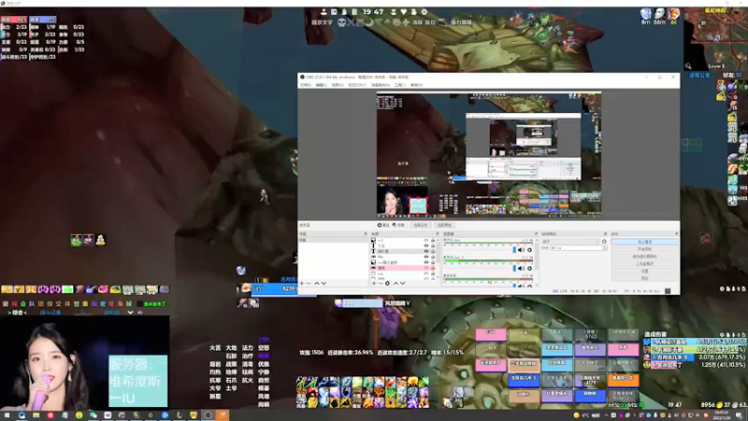Open the third OBS menu bar item
Viewport: 748px width, 421px height.
[x=338, y=85]
